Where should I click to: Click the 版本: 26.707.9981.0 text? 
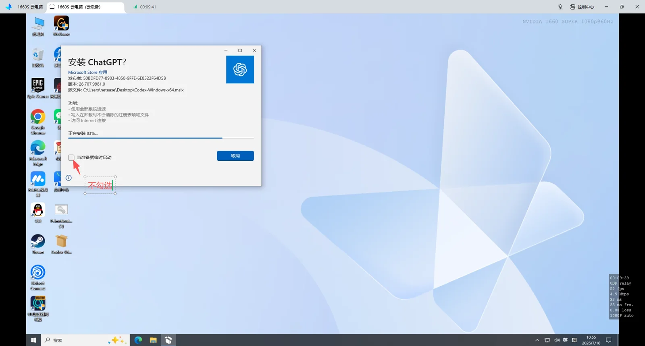point(87,84)
